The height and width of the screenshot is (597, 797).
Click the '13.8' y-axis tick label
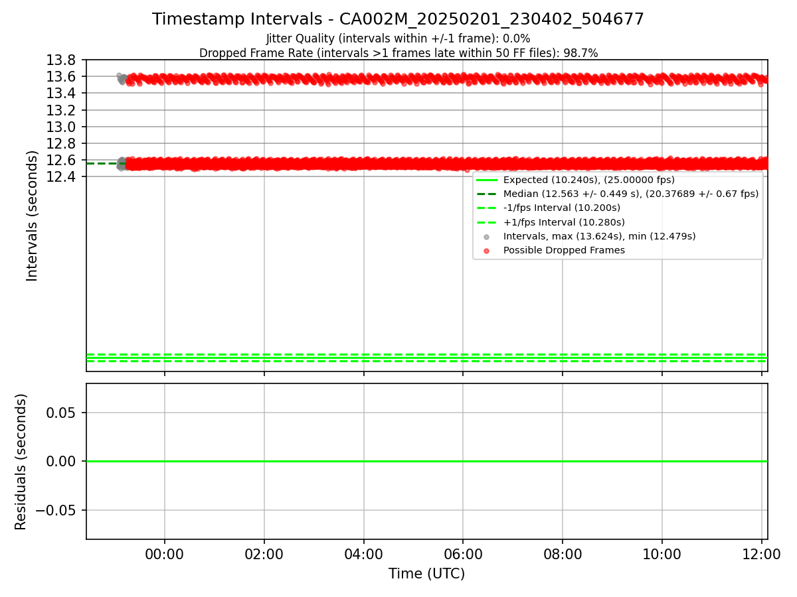tap(60, 60)
